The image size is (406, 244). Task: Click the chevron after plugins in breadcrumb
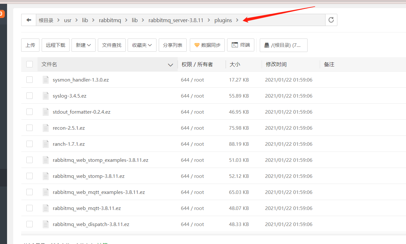[237, 20]
